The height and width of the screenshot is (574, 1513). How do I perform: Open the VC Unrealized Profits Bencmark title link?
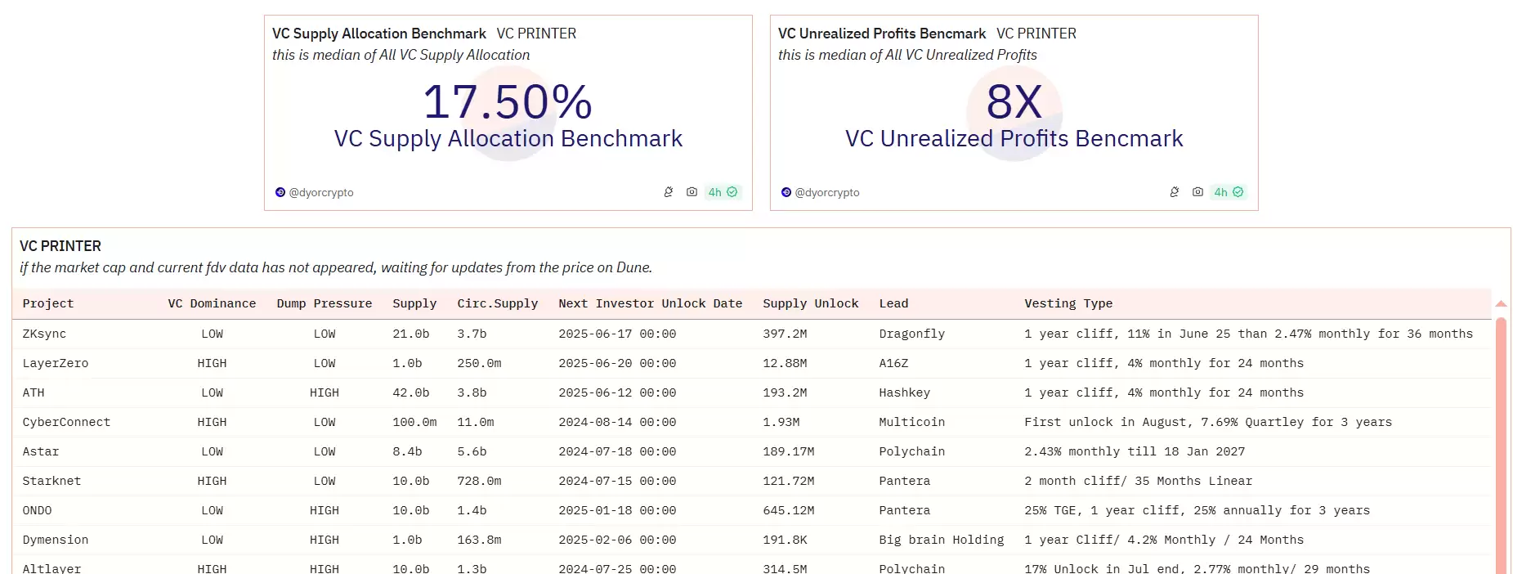pyautogui.click(x=882, y=34)
